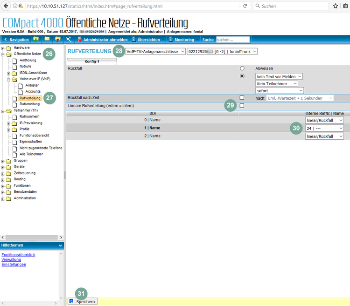Viewport: 350px width, 306px height.
Task: Click the plain yellow folder toolbar icon
Action: 47,39
